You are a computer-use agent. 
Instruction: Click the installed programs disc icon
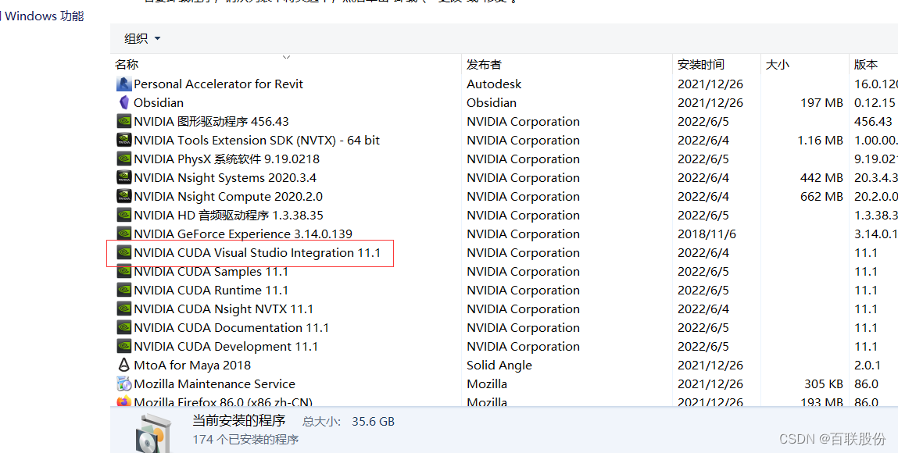point(153,434)
